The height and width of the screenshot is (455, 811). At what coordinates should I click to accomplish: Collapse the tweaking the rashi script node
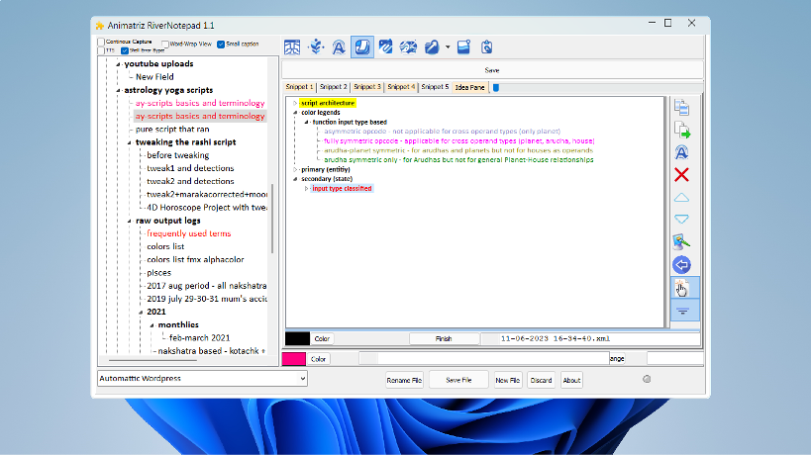click(130, 142)
